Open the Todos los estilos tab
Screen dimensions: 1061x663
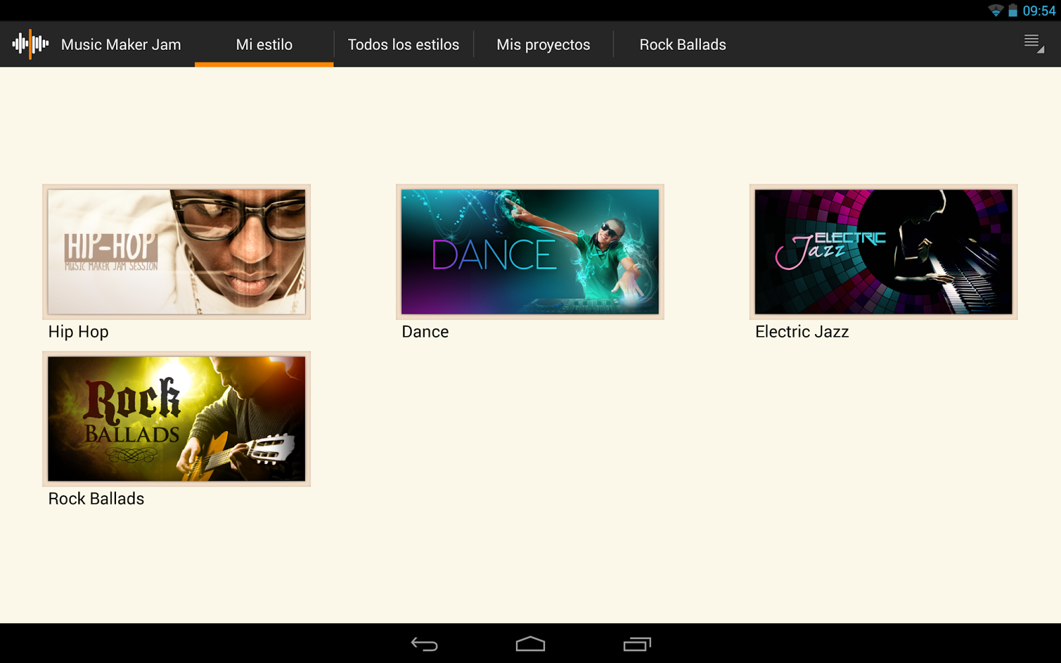pyautogui.click(x=404, y=44)
